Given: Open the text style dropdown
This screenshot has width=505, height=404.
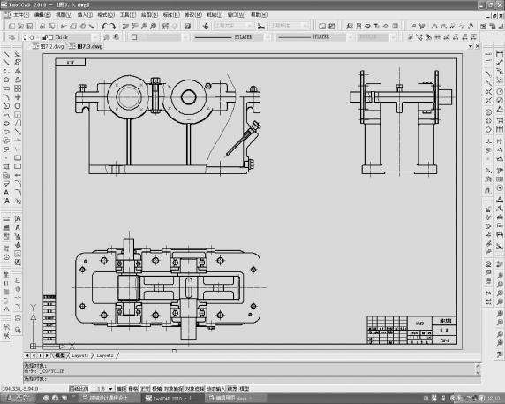Looking at the screenshot, I should click(250, 26).
